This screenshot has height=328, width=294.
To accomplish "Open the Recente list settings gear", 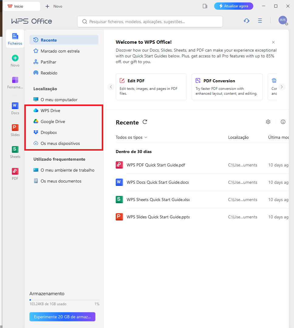I will click(268, 122).
